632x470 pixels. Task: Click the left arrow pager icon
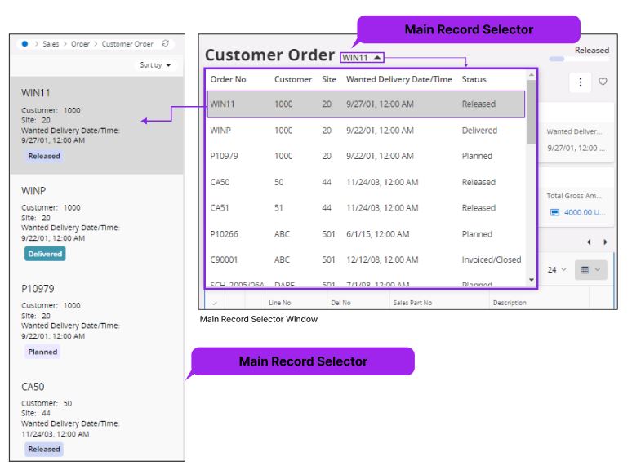tap(590, 242)
